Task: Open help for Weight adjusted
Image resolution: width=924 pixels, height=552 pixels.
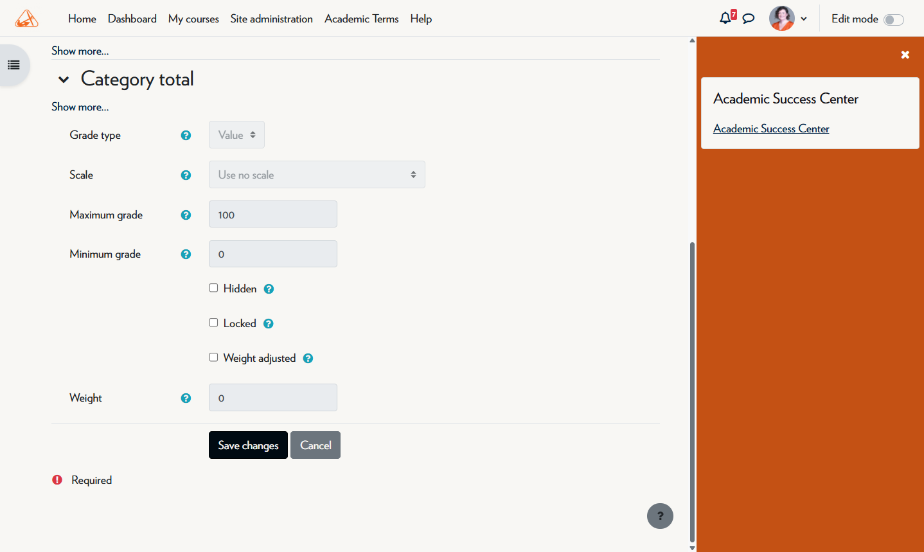Action: (x=308, y=359)
